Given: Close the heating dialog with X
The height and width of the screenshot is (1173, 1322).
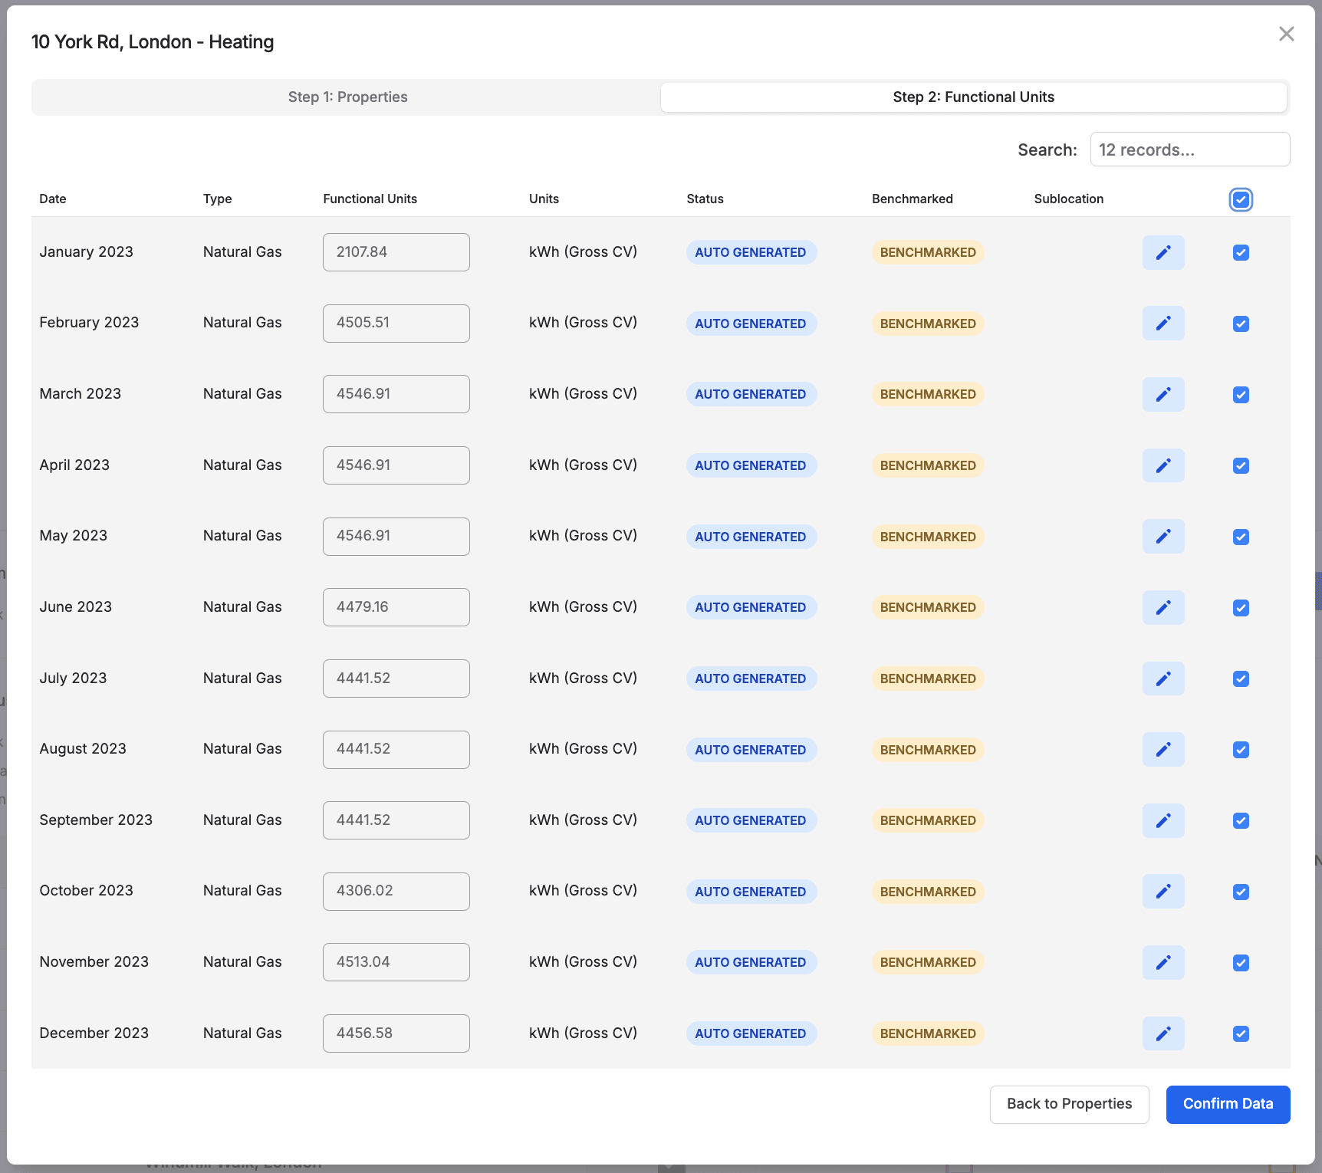Looking at the screenshot, I should point(1286,34).
